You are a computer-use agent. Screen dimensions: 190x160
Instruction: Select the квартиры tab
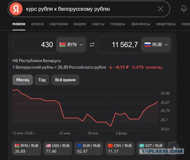[166, 24]
